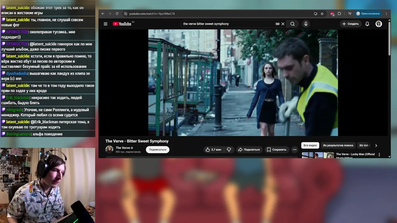The width and height of the screenshot is (397, 223).
Task: Click the Создать button
Action: (x=350, y=24)
